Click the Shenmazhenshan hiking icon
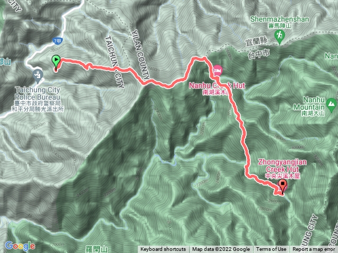338x253 pixels. [279, 36]
